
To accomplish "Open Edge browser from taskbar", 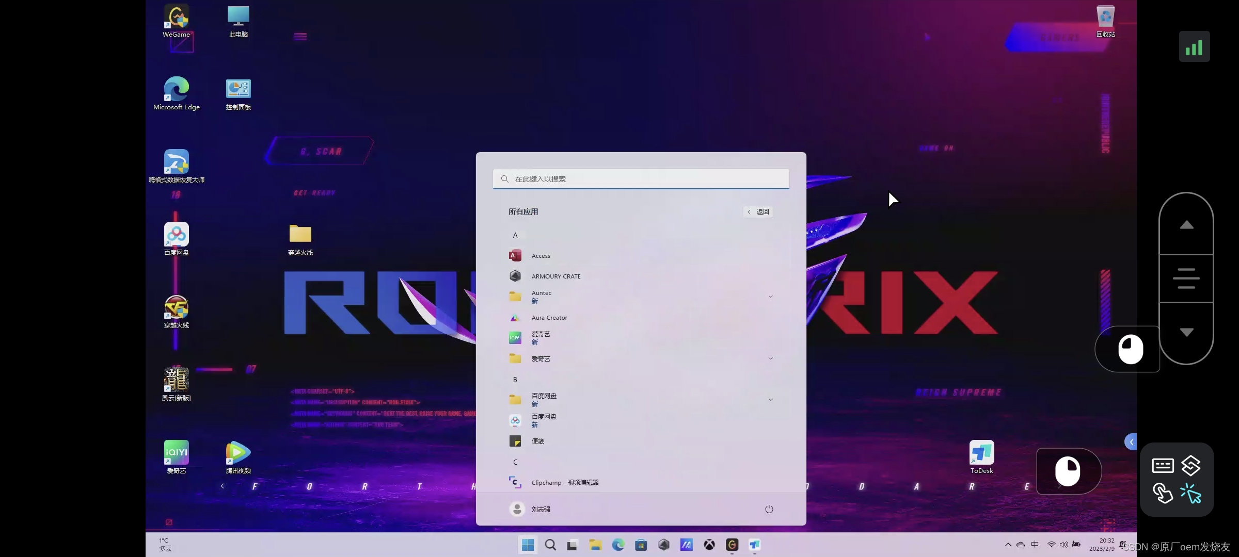I will point(618,545).
